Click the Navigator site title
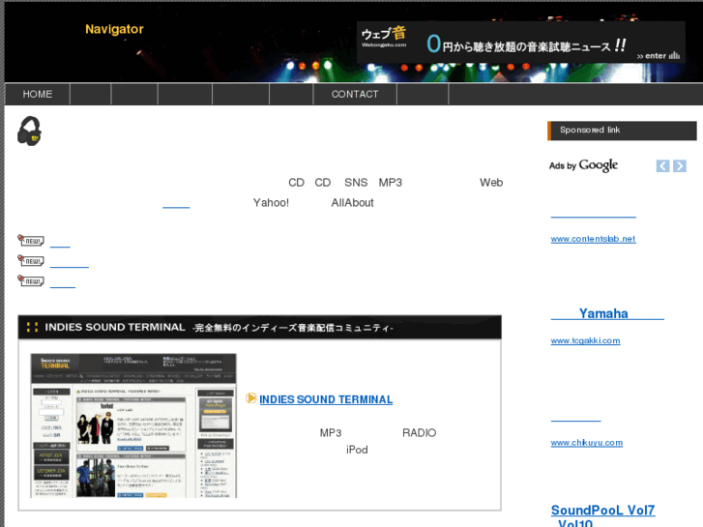Screen dimensions: 703x527 click(x=114, y=29)
